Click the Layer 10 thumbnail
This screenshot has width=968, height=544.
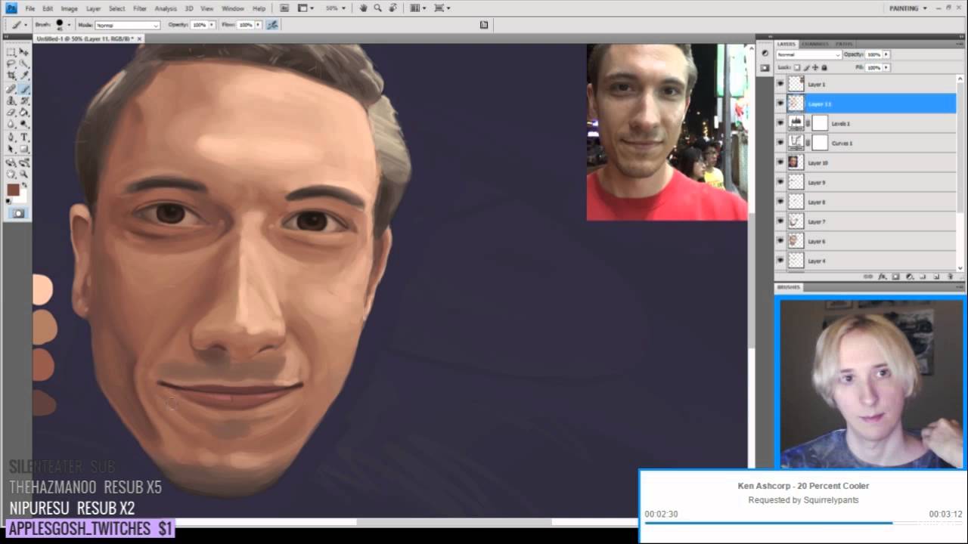[795, 162]
